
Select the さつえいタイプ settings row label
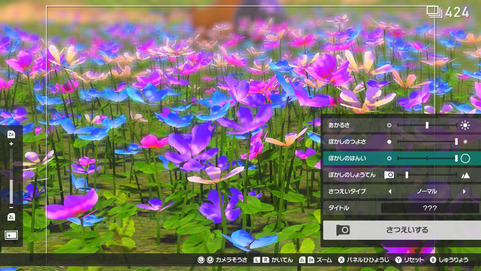[x=347, y=192]
